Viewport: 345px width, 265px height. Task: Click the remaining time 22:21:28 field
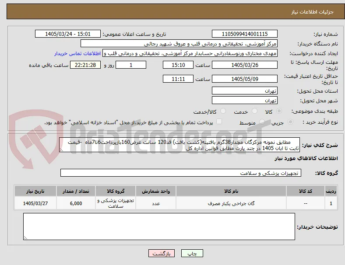[x=85, y=65]
